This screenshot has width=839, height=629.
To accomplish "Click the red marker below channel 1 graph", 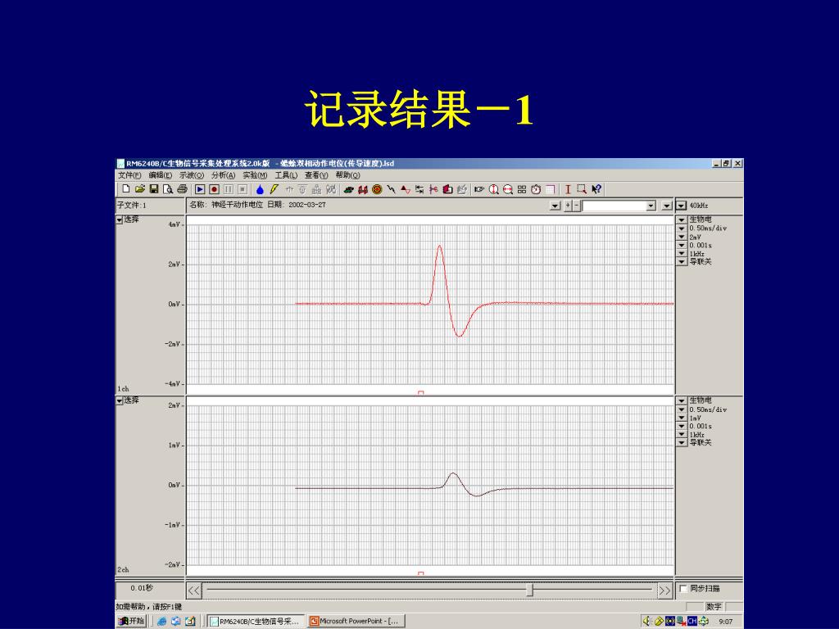I will coord(421,393).
